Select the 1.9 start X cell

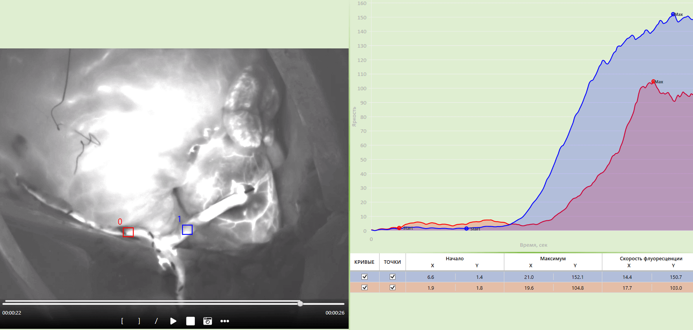431,288
